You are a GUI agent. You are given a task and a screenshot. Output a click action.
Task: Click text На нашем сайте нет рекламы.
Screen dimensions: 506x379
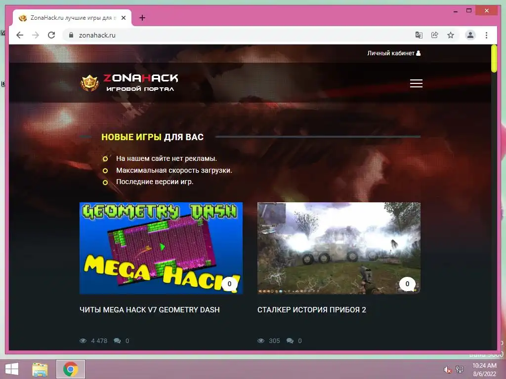click(x=167, y=158)
